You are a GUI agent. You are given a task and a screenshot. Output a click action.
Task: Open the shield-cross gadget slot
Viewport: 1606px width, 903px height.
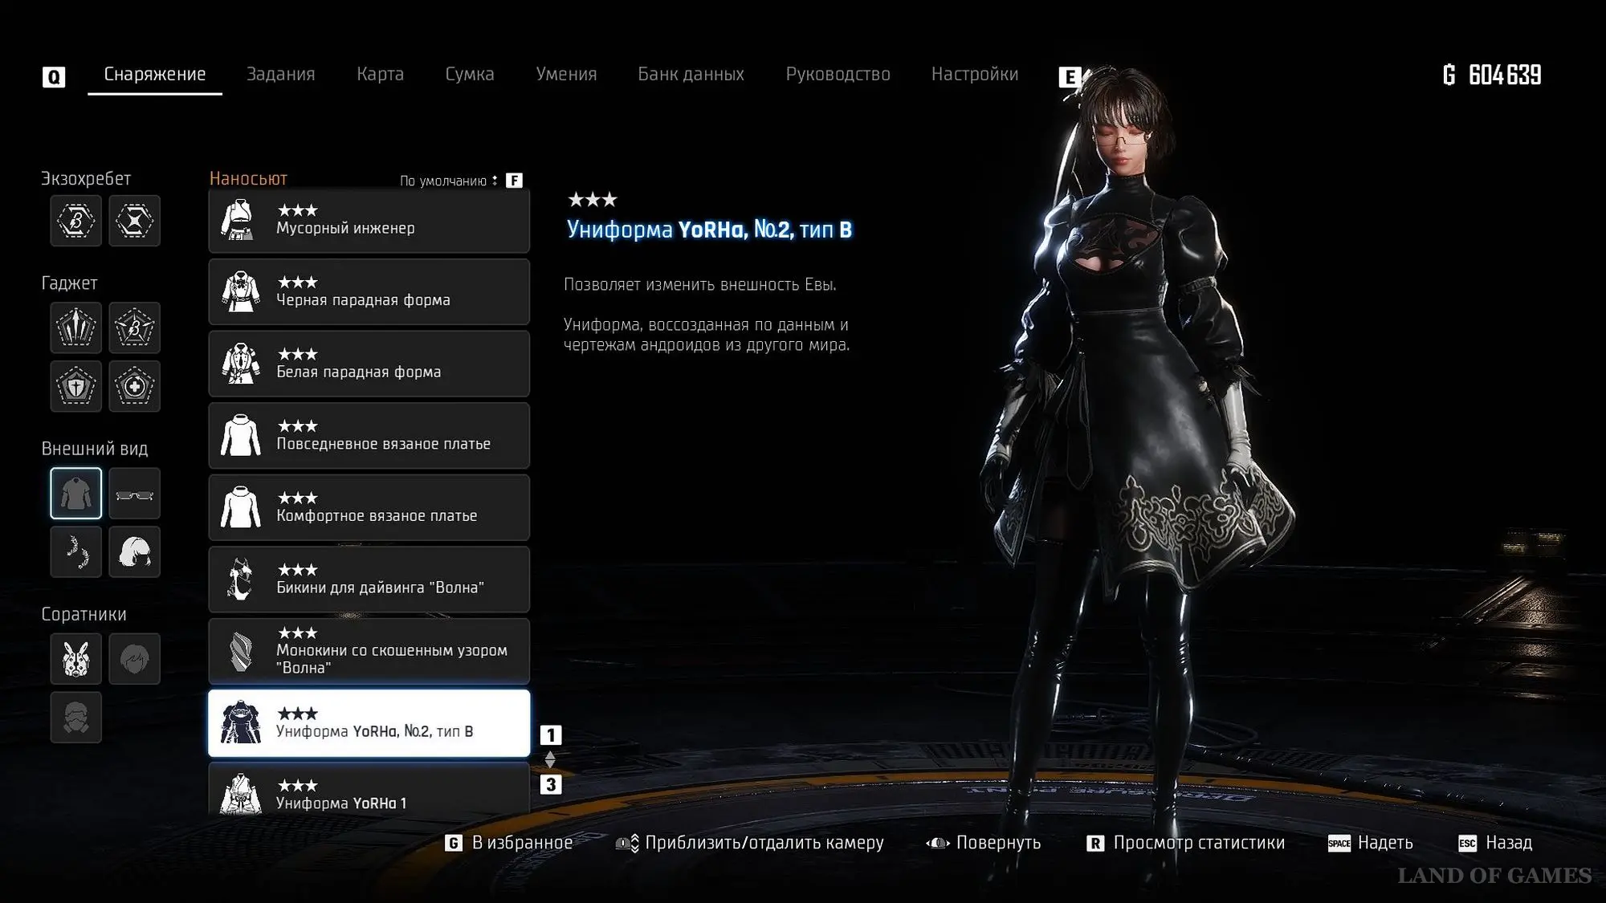(x=76, y=386)
